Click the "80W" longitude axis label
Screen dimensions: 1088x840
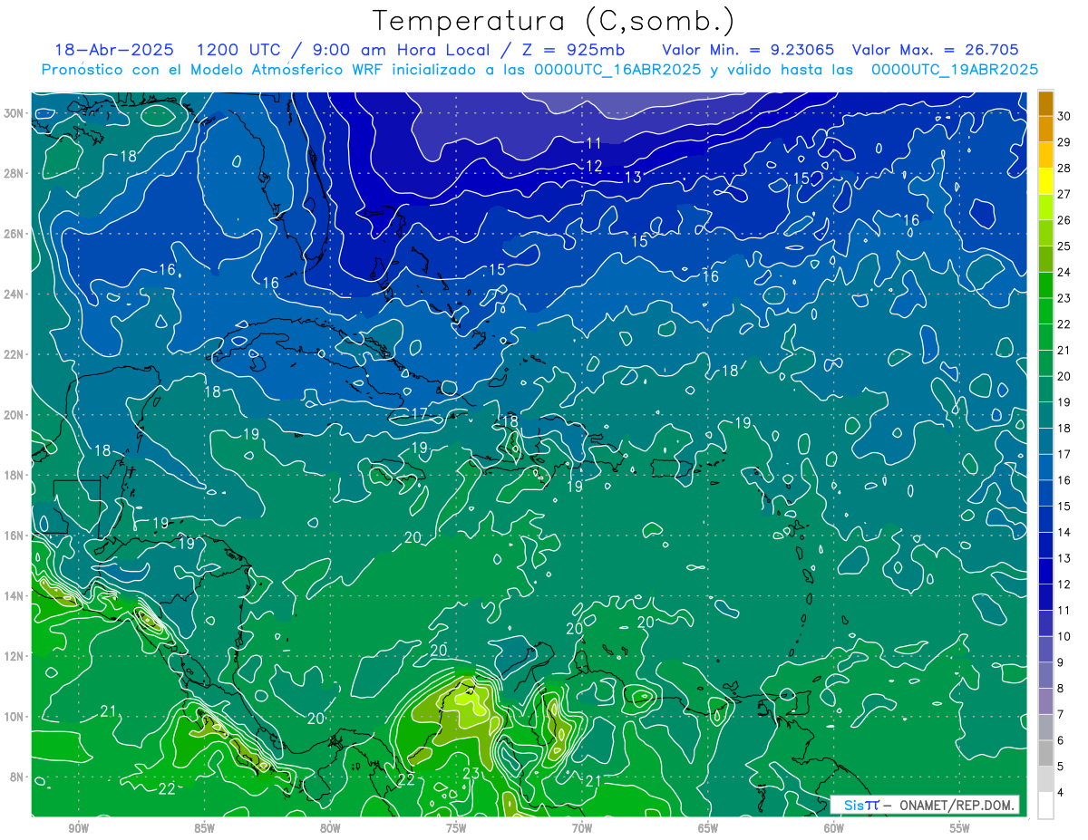(330, 828)
